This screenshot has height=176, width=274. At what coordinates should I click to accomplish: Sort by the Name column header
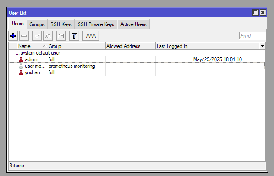click(31, 46)
